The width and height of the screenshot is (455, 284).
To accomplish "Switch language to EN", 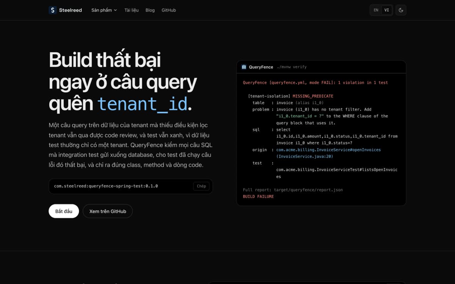I will (x=376, y=10).
